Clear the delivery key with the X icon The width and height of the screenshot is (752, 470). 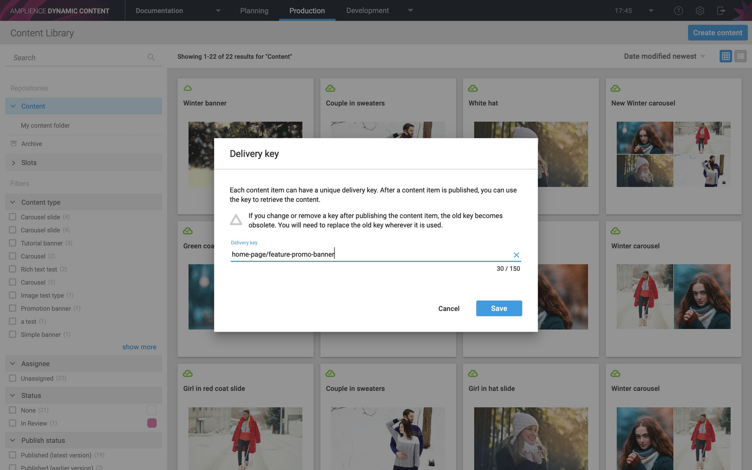(516, 255)
